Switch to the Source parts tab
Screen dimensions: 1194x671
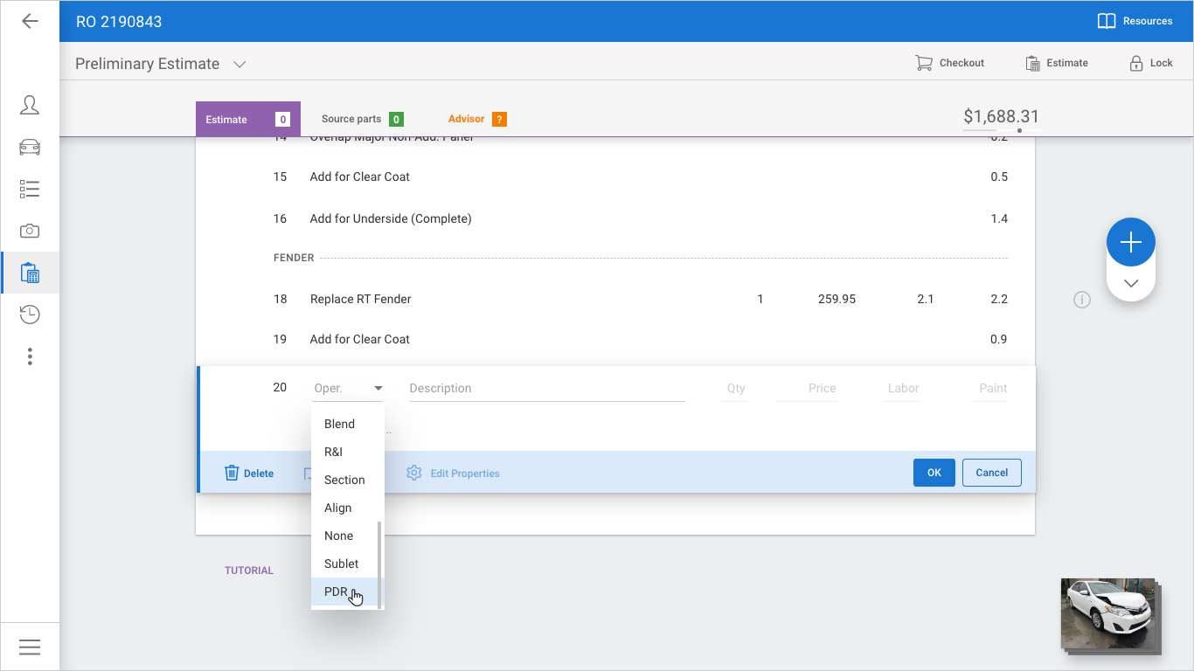(361, 119)
